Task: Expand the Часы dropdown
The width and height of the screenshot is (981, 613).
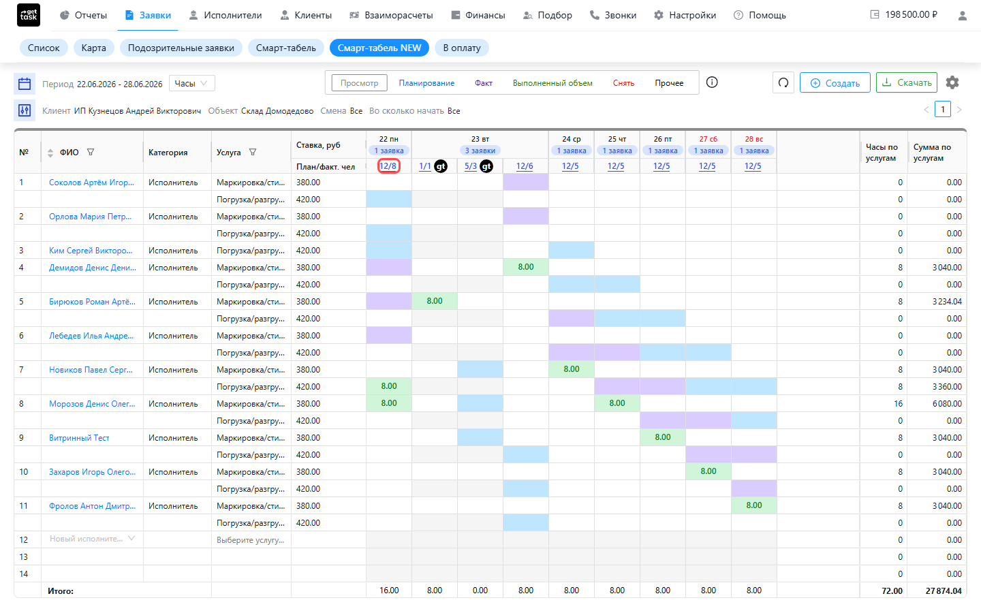Action: click(x=192, y=83)
